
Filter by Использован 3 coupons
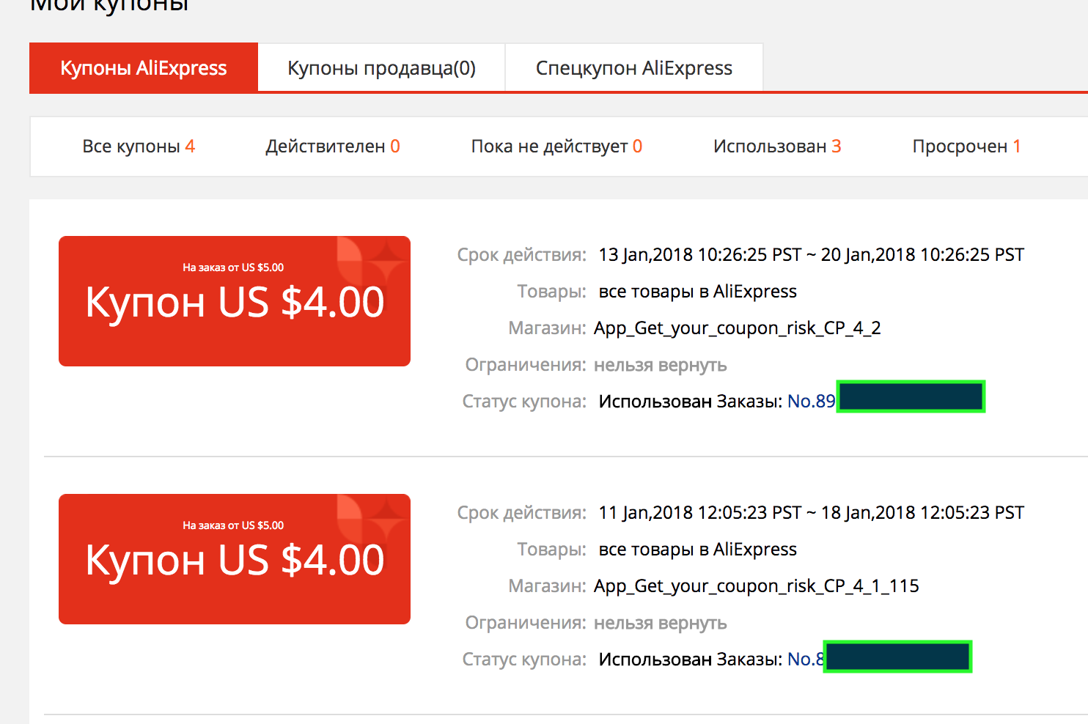(777, 147)
